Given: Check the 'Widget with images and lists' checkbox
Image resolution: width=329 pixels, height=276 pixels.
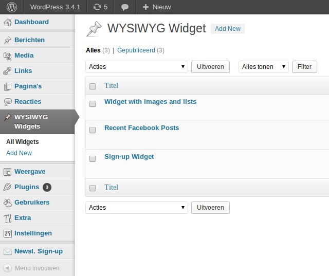Looking at the screenshot, I should point(93,104).
